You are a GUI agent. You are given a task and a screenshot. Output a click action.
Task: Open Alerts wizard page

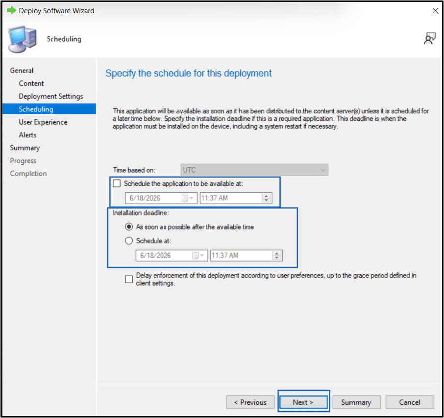(x=27, y=135)
